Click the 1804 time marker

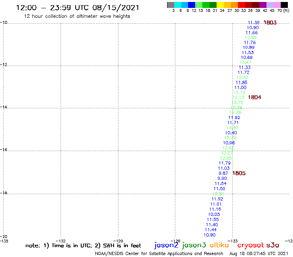click(255, 97)
